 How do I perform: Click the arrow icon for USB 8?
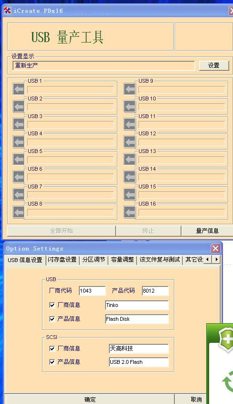[x=19, y=212]
